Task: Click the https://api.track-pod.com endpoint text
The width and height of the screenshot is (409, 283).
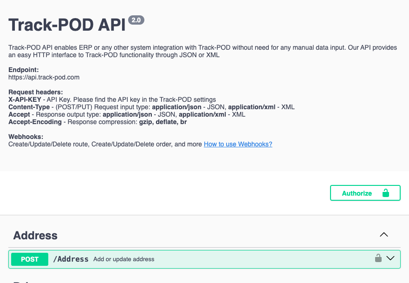Action: click(x=44, y=77)
